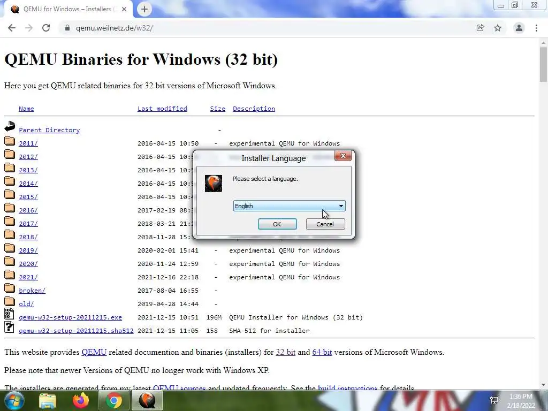Viewport: 548px width, 411px height.
Task: Select the QEMU for Windows – Installers tab
Action: click(x=67, y=9)
